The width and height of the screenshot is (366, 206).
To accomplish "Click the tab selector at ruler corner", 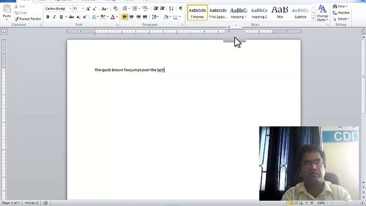I will (x=3, y=31).
